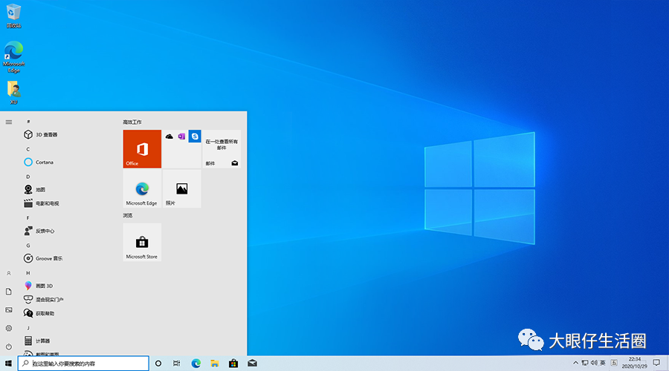Open the XU user folder on desktop
Image resolution: width=669 pixels, height=371 pixels.
coord(13,93)
